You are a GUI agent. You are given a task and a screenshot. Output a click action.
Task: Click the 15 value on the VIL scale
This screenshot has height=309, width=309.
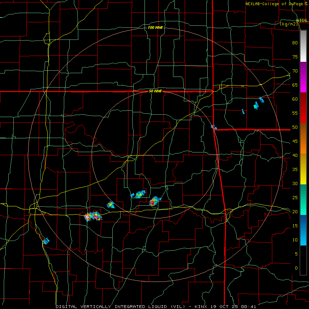click(295, 226)
